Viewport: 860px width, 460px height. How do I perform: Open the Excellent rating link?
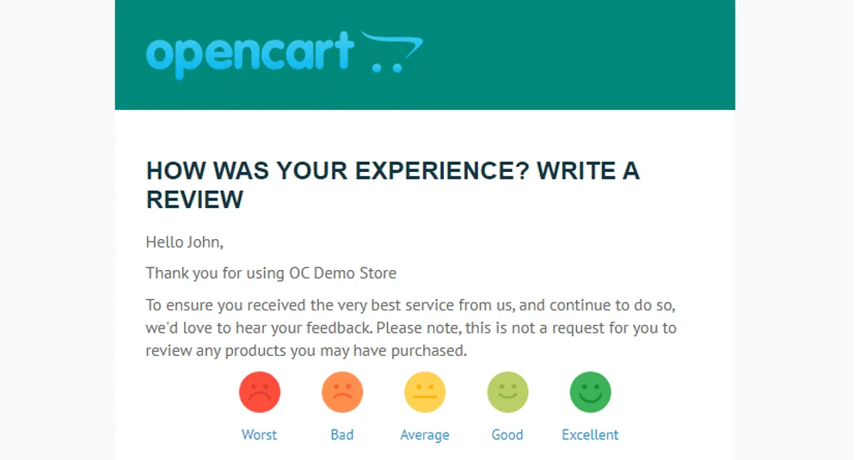tap(590, 435)
